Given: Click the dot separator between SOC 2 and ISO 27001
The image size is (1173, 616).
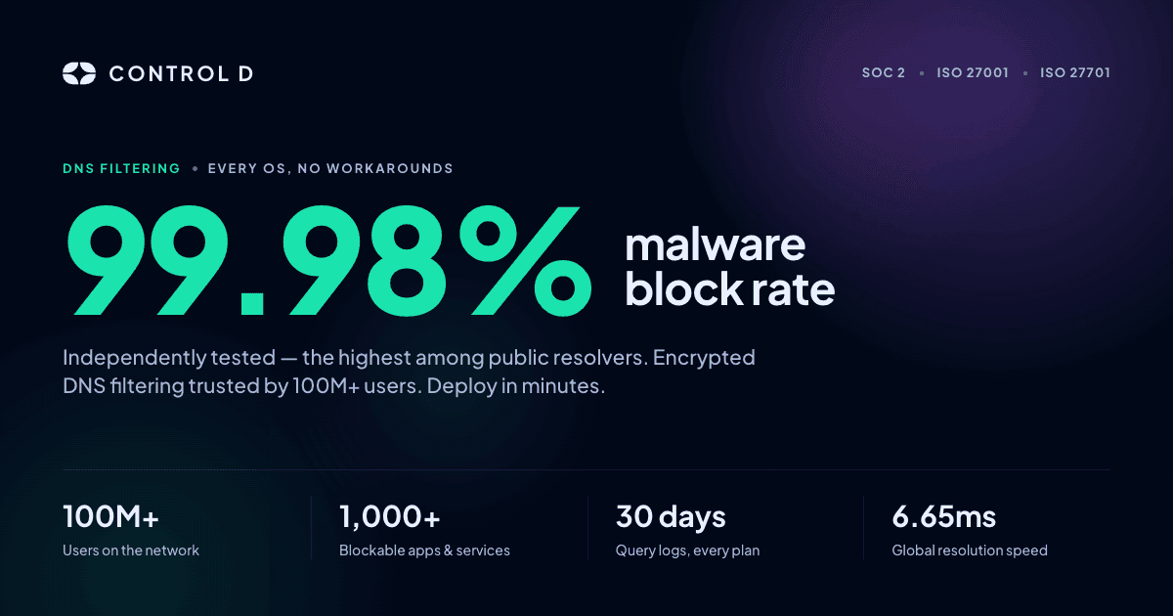Looking at the screenshot, I should (x=922, y=73).
